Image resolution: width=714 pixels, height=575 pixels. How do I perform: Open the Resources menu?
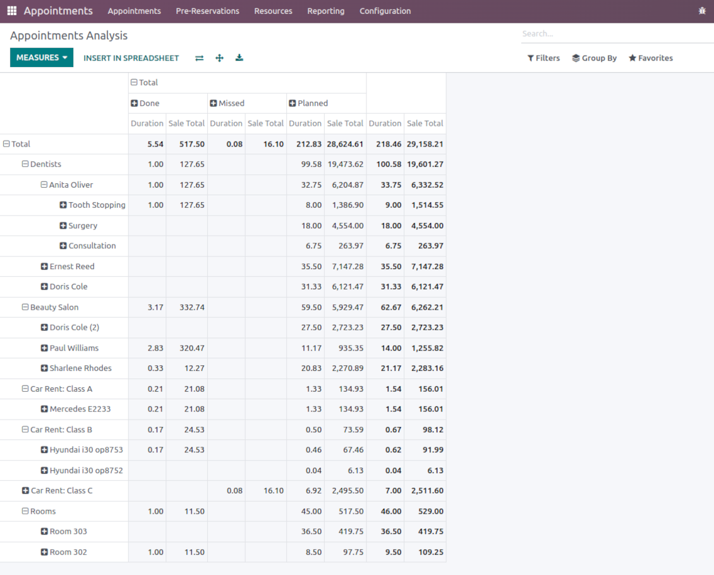tap(273, 11)
